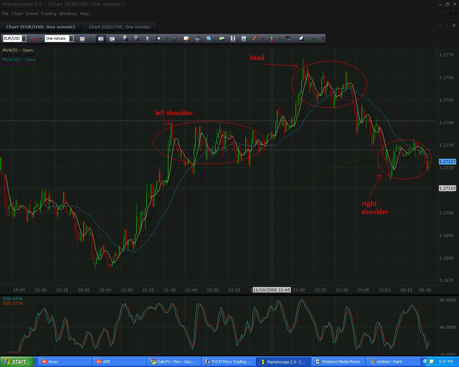Click the 1.2770 price axis value
Screen dimensions: 459x367
tap(446, 55)
